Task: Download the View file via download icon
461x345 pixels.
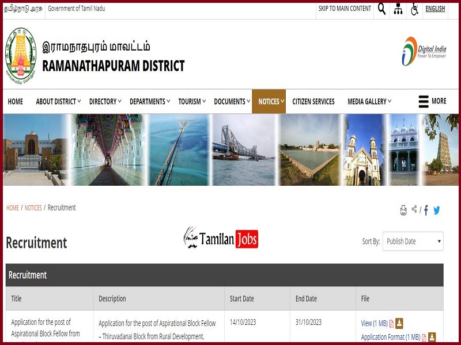Action: pos(399,323)
